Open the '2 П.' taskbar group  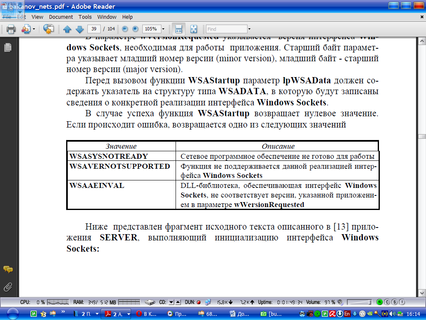click(x=84, y=314)
